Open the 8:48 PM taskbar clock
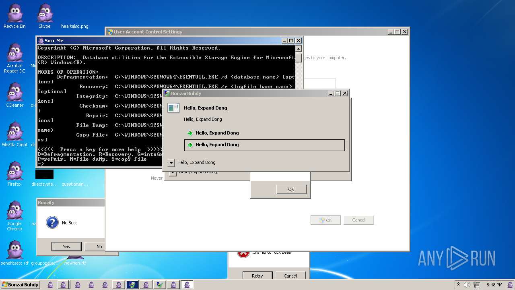Viewport: 515px width, 290px height. pyautogui.click(x=494, y=285)
